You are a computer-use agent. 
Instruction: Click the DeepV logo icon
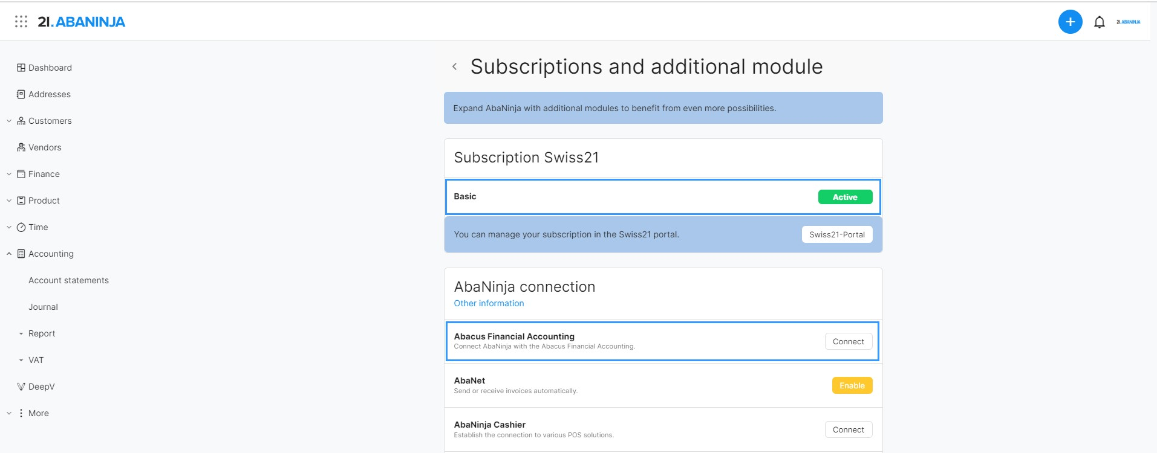tap(21, 387)
